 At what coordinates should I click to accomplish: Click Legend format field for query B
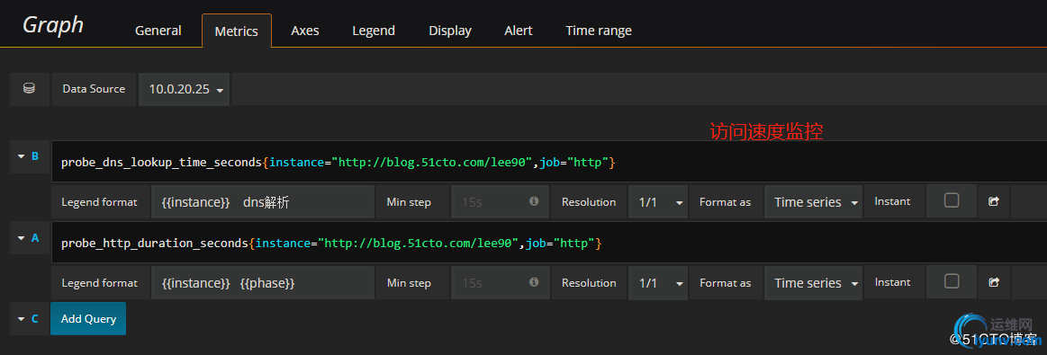click(x=263, y=202)
